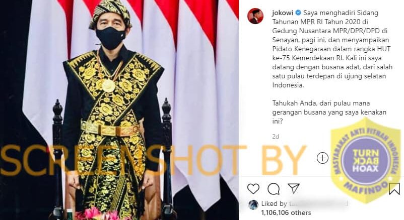This screenshot has height=220, width=404.
Task: Save the post using the bookmark icon
Action: point(394,189)
